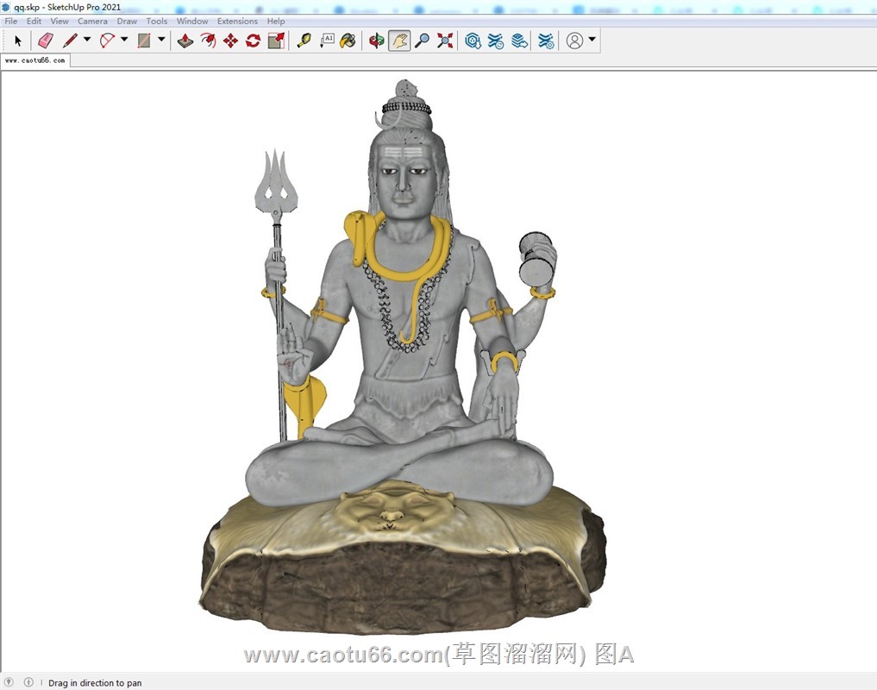Open the Edit menu

34,21
